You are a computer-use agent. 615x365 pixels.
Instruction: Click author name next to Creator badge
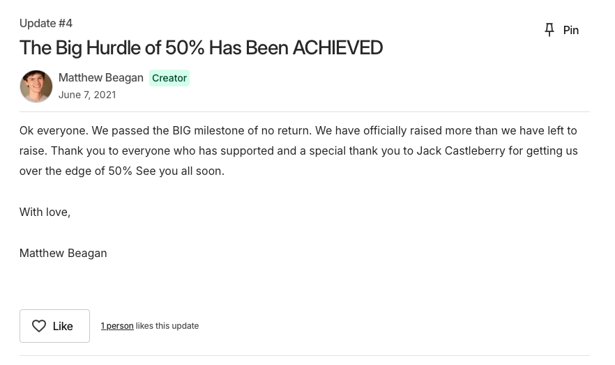[x=100, y=77]
